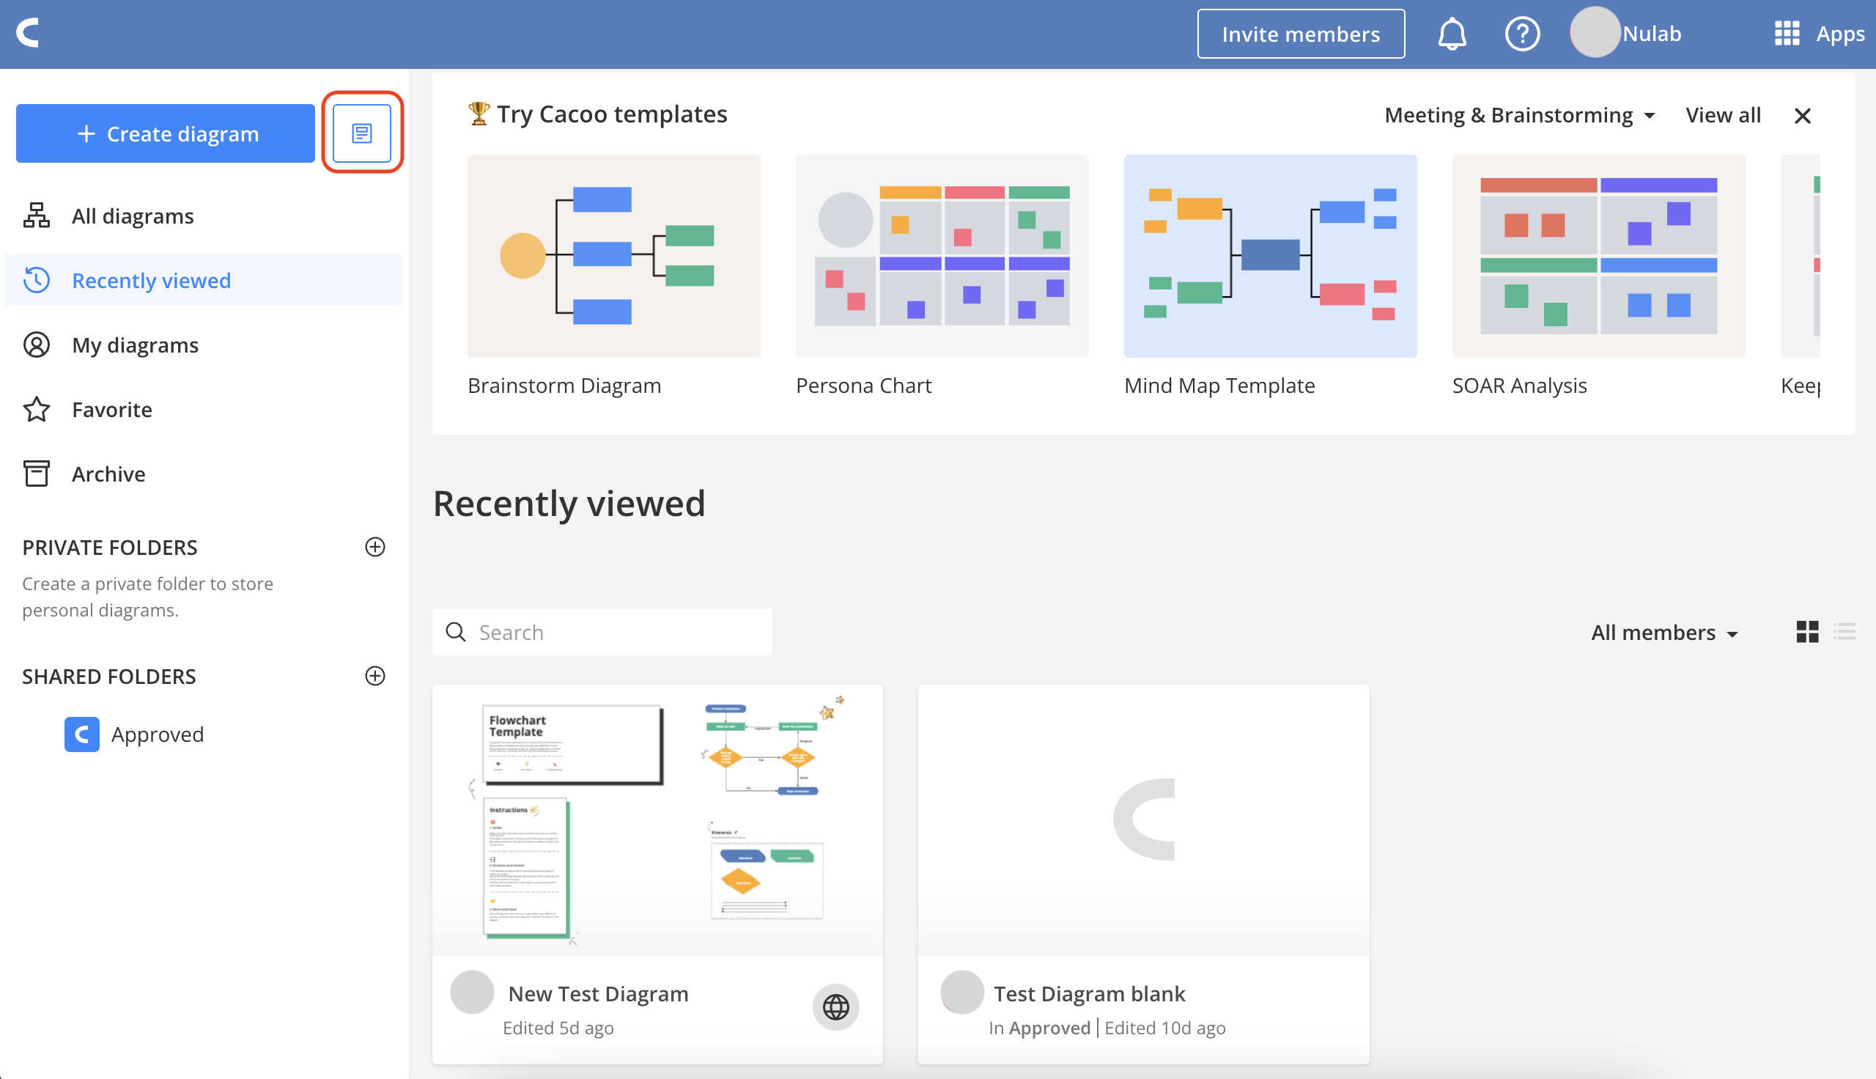The width and height of the screenshot is (1876, 1079).
Task: Click the Edited 10d ago text
Action: coord(1165,1028)
